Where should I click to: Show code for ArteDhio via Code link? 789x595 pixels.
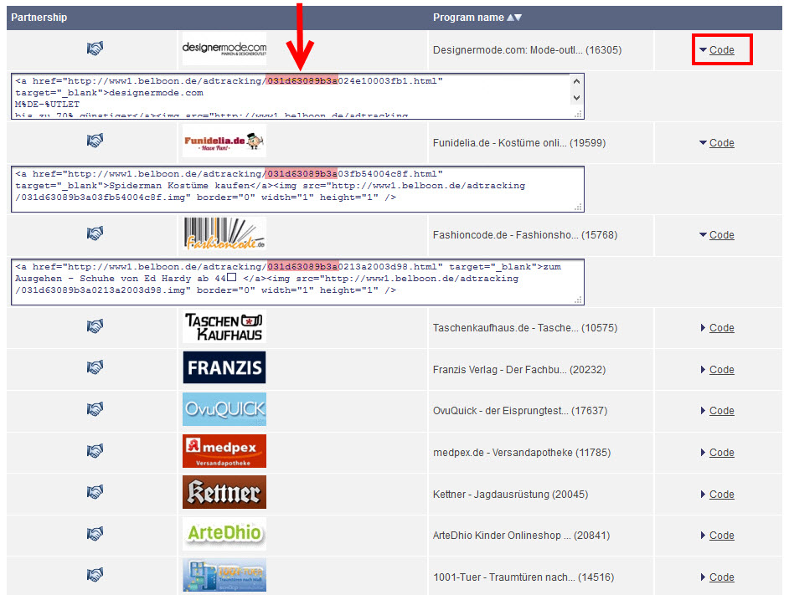(x=721, y=536)
